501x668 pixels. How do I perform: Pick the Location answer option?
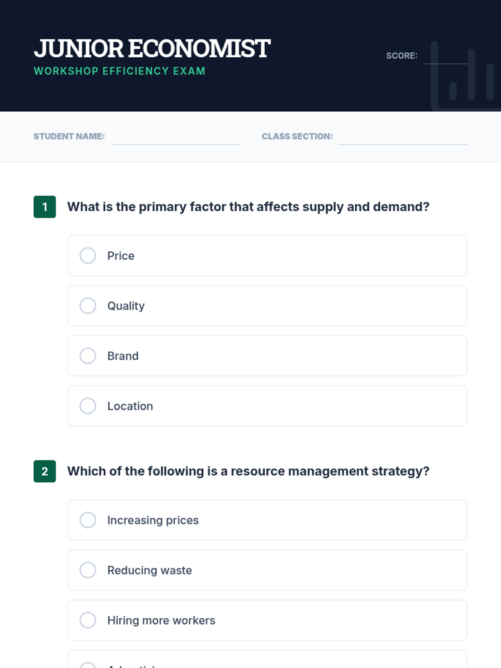pyautogui.click(x=88, y=406)
